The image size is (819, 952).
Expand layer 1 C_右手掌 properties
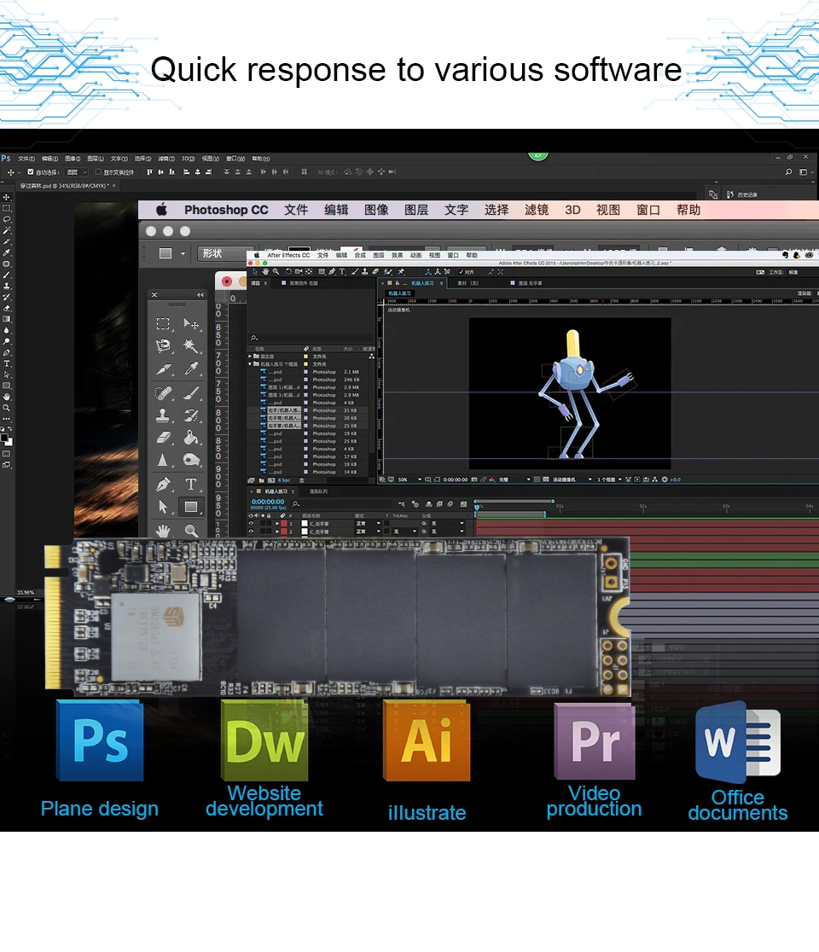click(x=277, y=524)
